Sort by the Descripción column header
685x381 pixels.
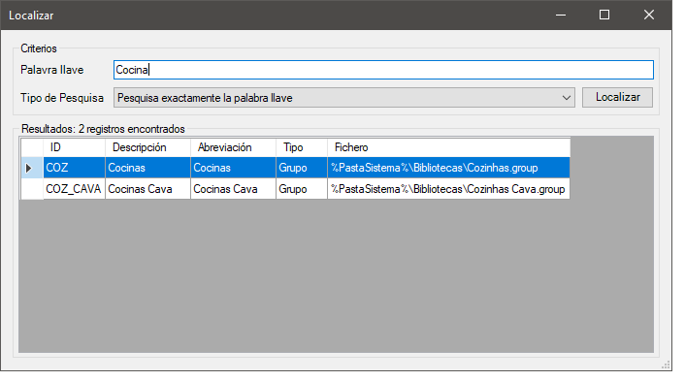147,147
